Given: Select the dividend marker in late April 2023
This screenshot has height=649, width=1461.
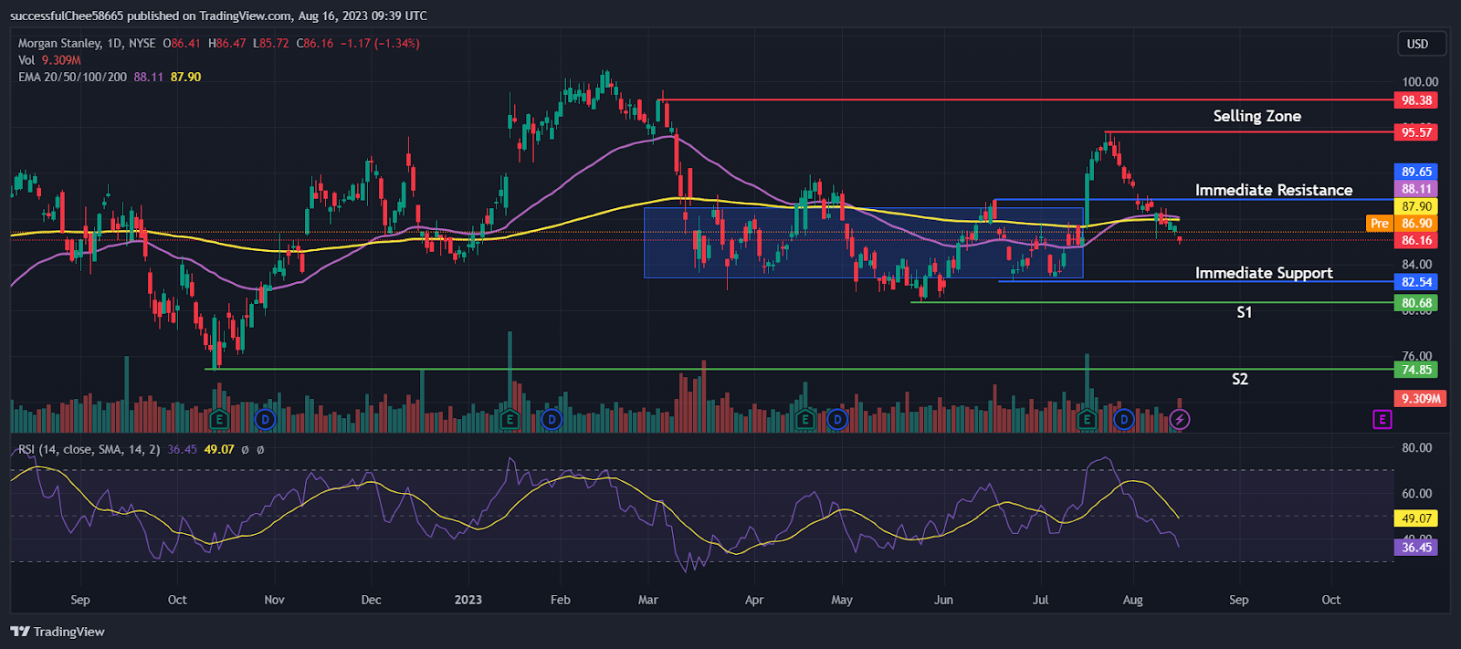Looking at the screenshot, I should (837, 420).
